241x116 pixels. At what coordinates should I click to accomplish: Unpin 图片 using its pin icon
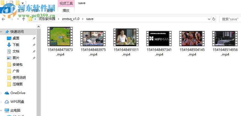(34, 58)
